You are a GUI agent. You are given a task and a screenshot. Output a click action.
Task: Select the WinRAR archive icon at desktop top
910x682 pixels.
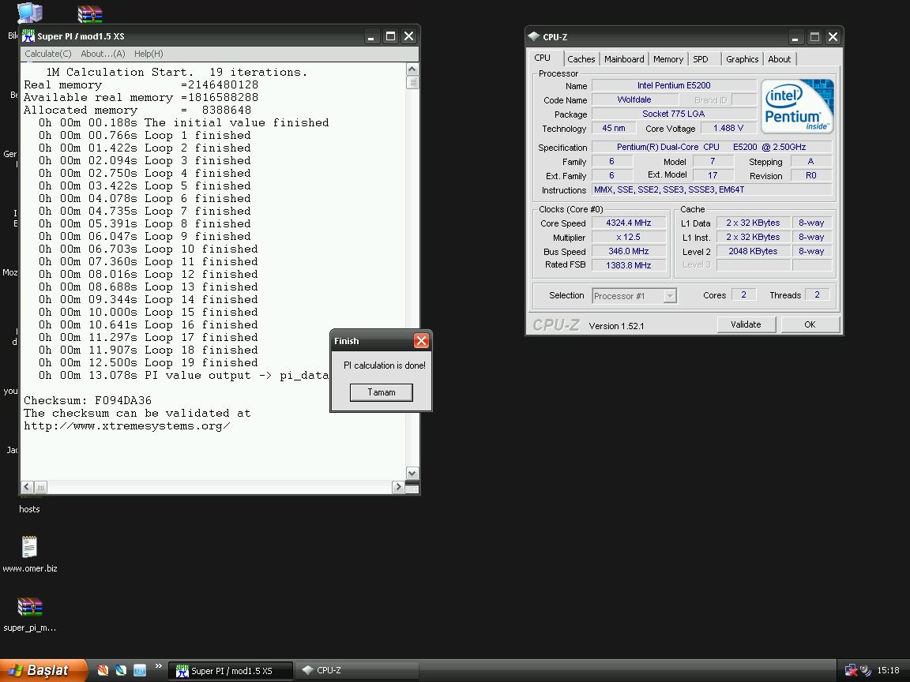(x=90, y=14)
